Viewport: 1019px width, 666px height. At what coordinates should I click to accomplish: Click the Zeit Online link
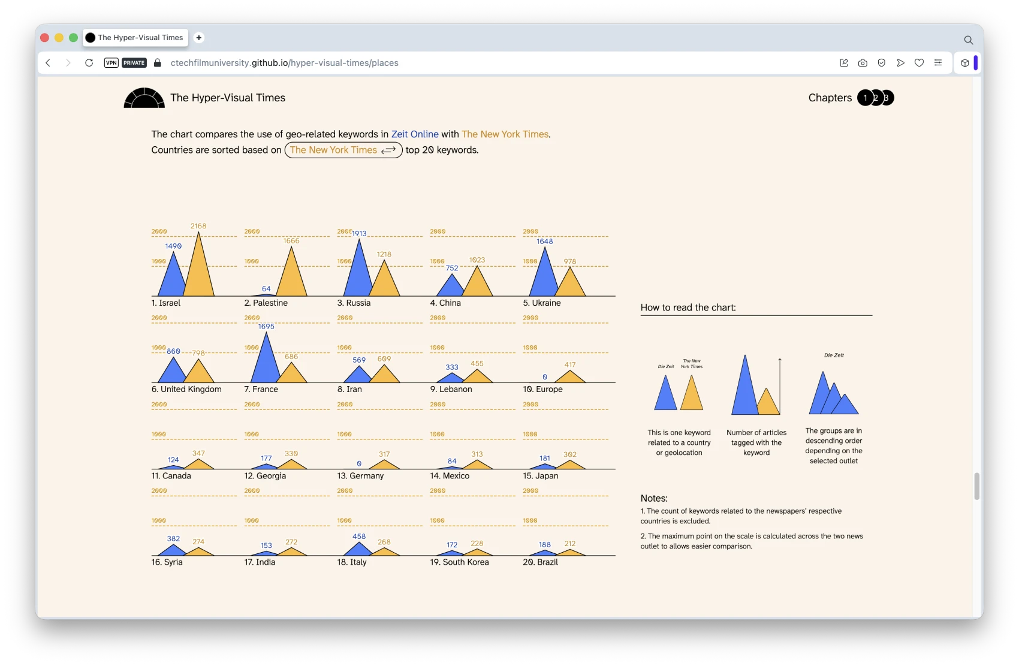[x=415, y=134]
